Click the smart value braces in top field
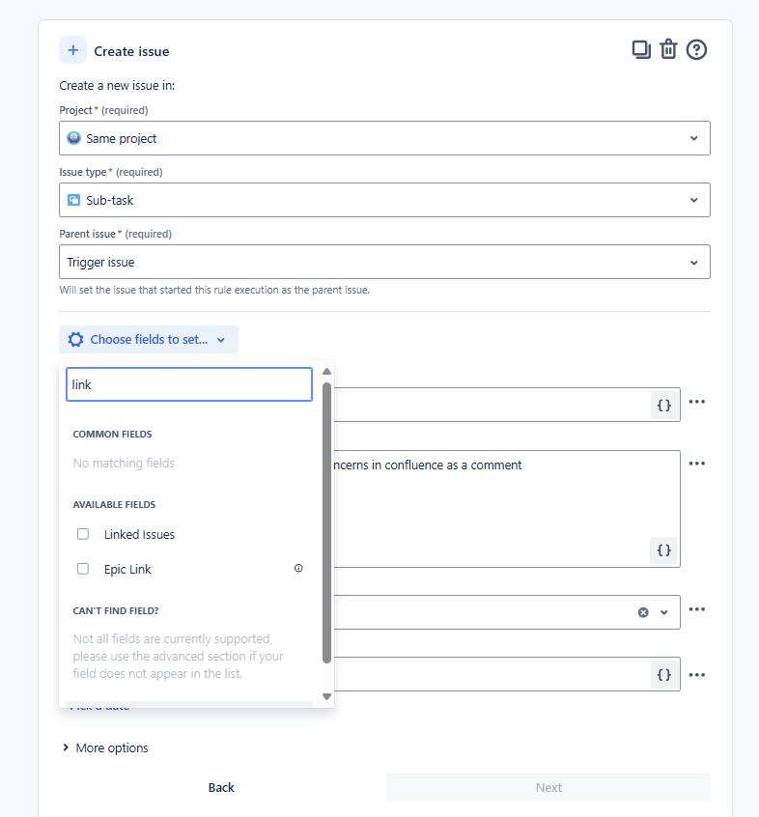 tap(663, 406)
